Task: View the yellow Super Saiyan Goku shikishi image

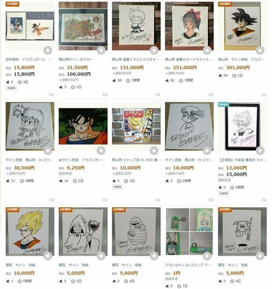Action: pyautogui.click(x=30, y=232)
